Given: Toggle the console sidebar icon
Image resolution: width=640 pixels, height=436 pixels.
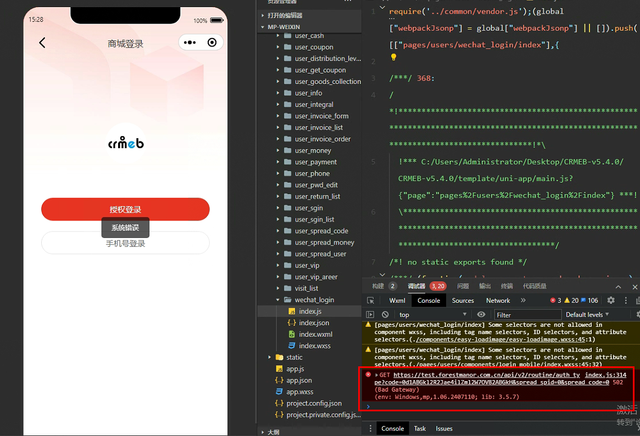Looking at the screenshot, I should click(370, 315).
